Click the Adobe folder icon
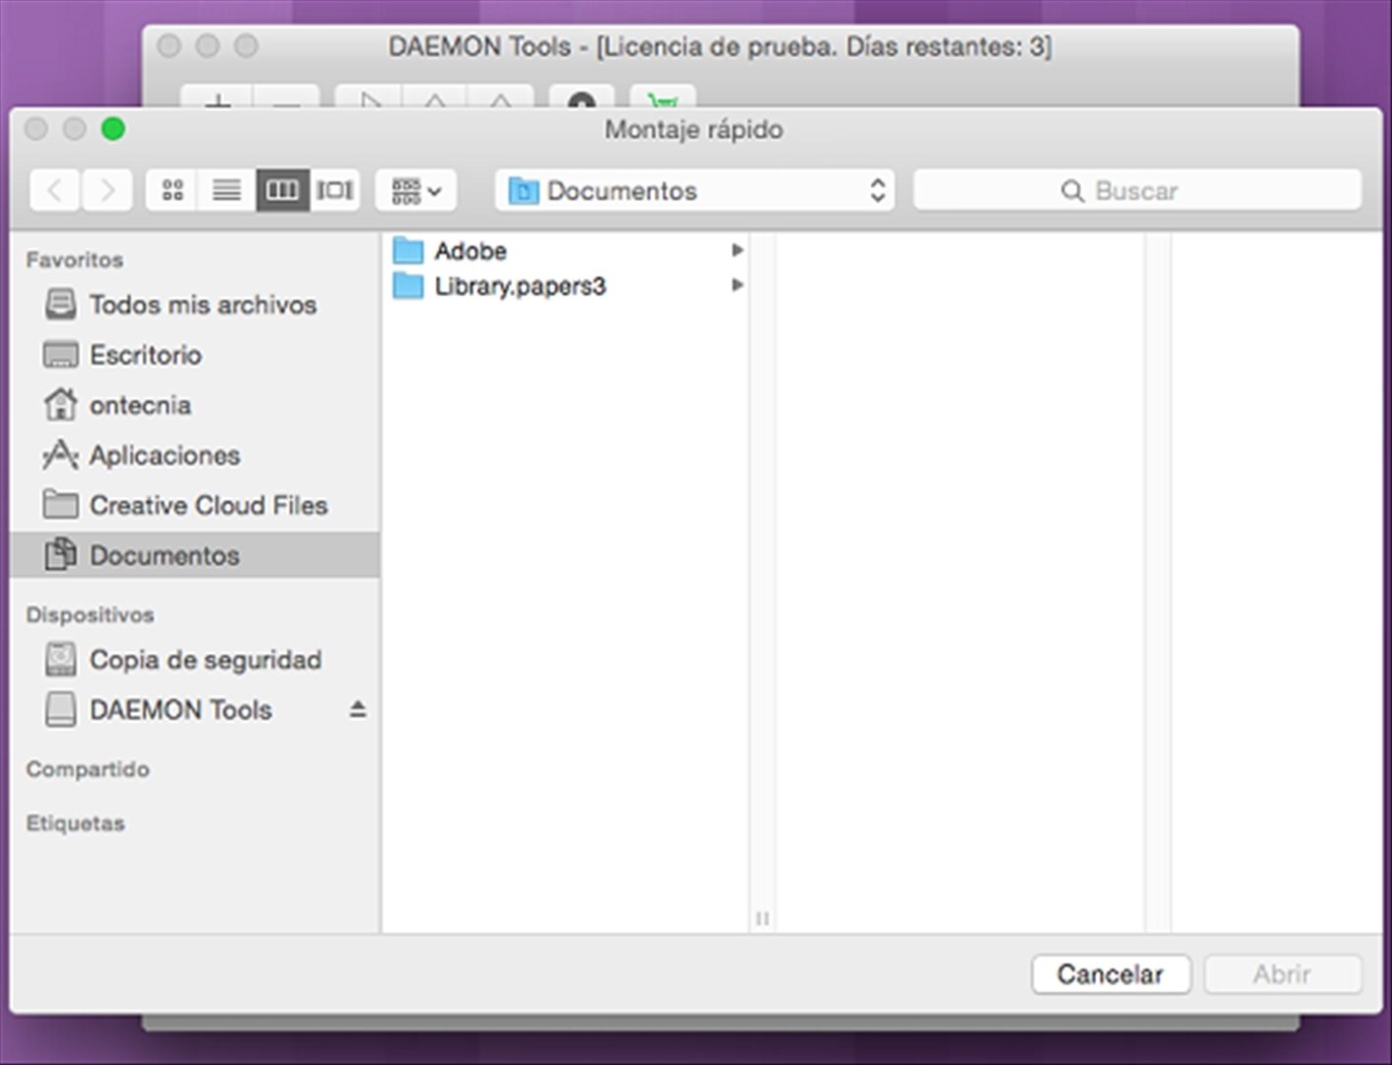1392x1065 pixels. (x=407, y=250)
